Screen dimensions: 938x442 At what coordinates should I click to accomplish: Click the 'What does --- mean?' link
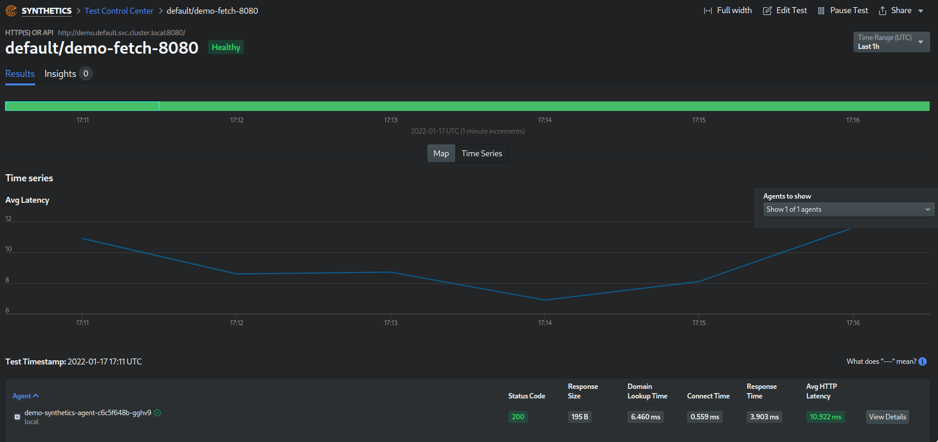click(881, 361)
